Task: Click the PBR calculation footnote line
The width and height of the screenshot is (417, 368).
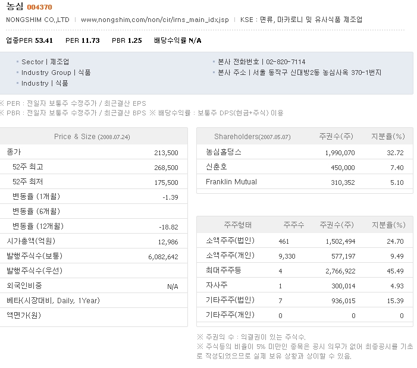Action: [x=73, y=113]
